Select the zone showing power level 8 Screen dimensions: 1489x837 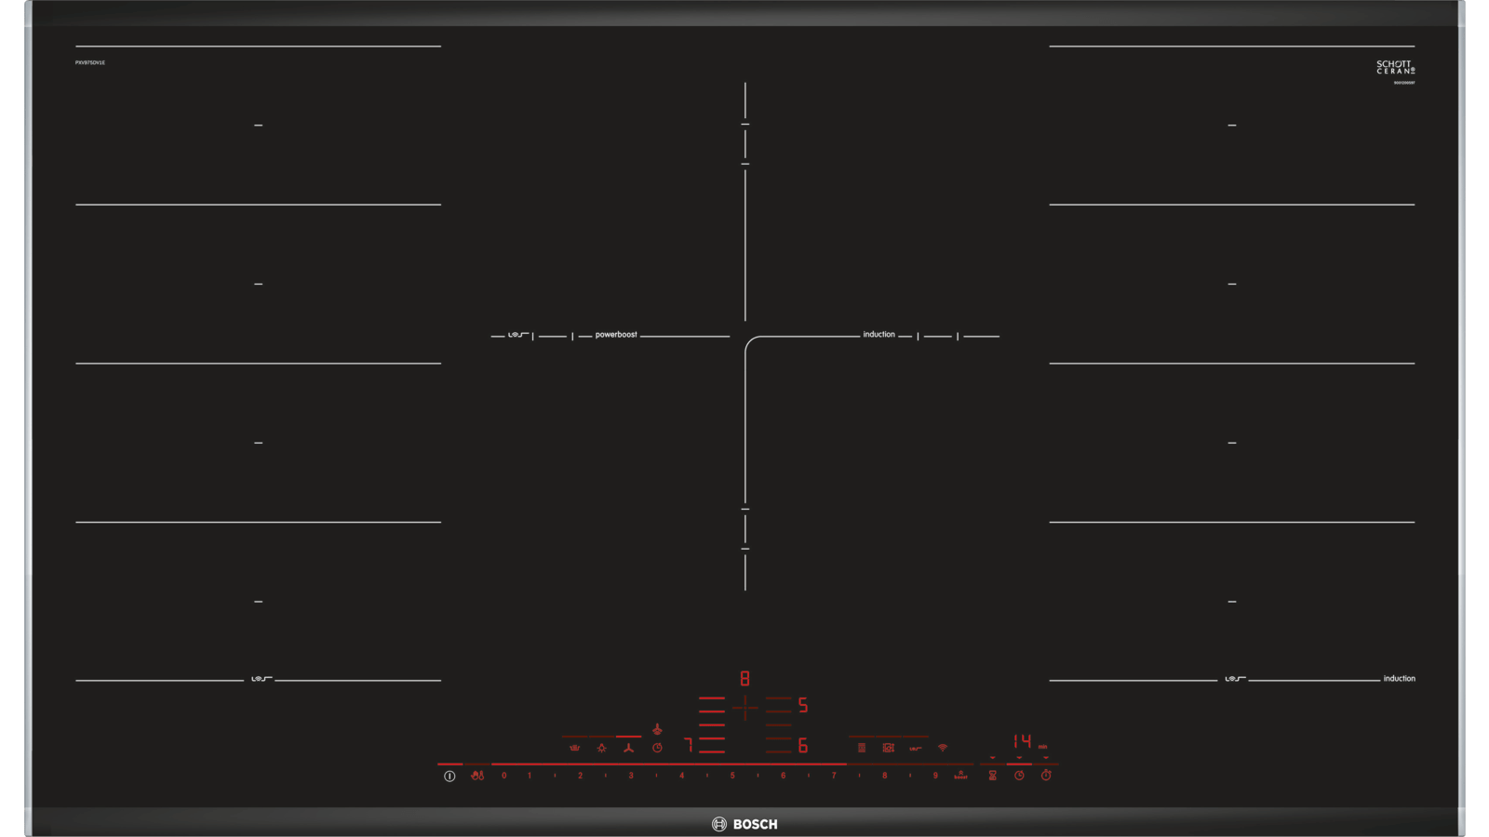tap(744, 679)
